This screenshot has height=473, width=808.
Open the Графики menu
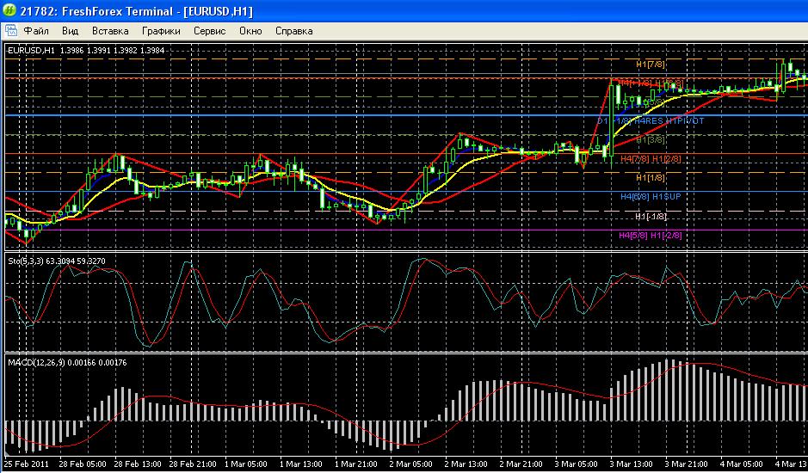click(161, 31)
